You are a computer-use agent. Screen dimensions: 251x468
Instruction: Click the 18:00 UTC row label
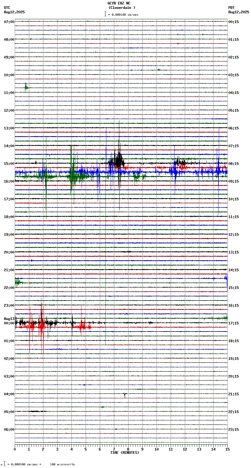pos(9,217)
